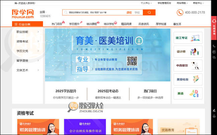Open the 培训课程 nav tab
217x135 pixels.
92,24
